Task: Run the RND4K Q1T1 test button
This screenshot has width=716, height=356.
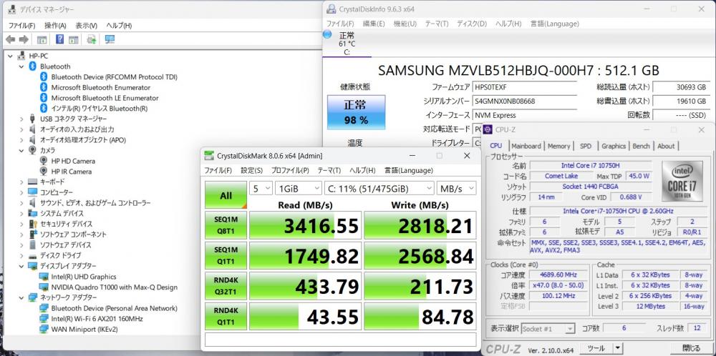Action: [x=226, y=317]
